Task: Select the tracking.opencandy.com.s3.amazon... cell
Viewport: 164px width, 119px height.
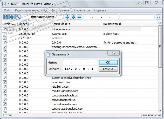Action: pyautogui.click(x=76, y=47)
